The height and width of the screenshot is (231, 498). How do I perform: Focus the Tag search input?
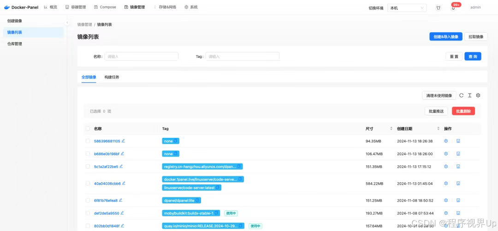click(x=243, y=56)
